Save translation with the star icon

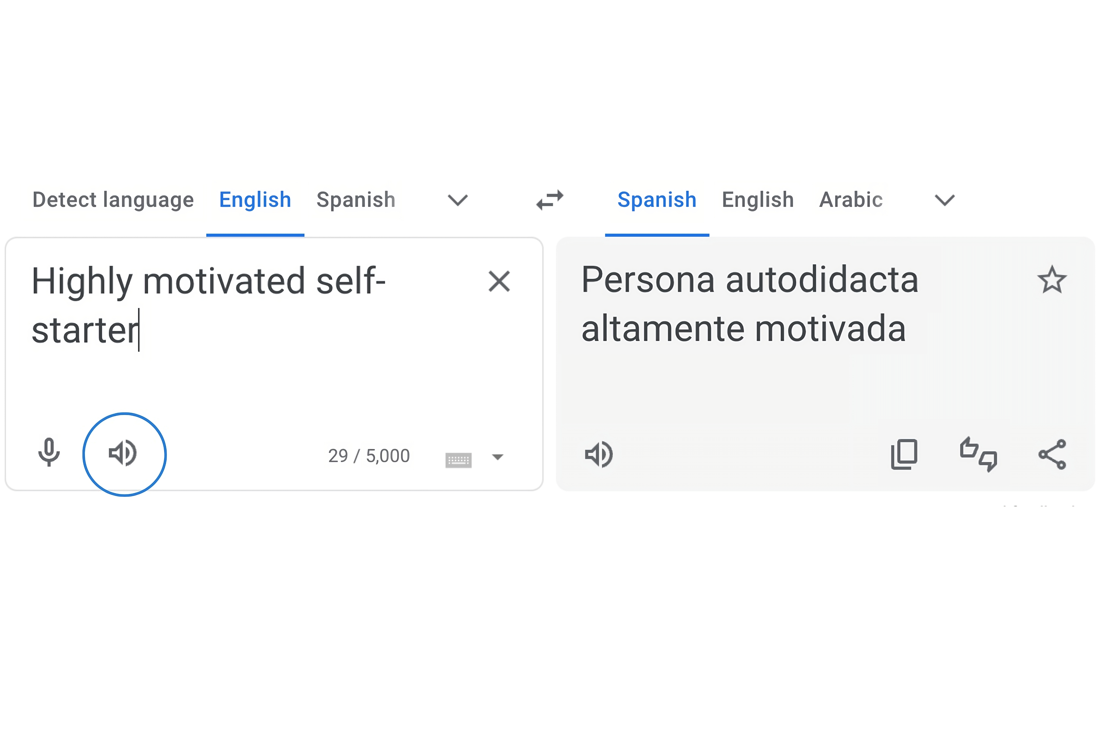pyautogui.click(x=1052, y=280)
